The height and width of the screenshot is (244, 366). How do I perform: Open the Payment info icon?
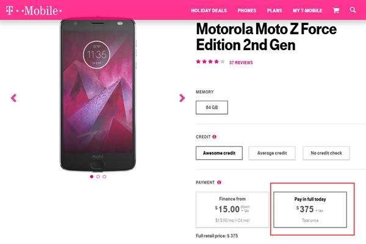[219, 182]
